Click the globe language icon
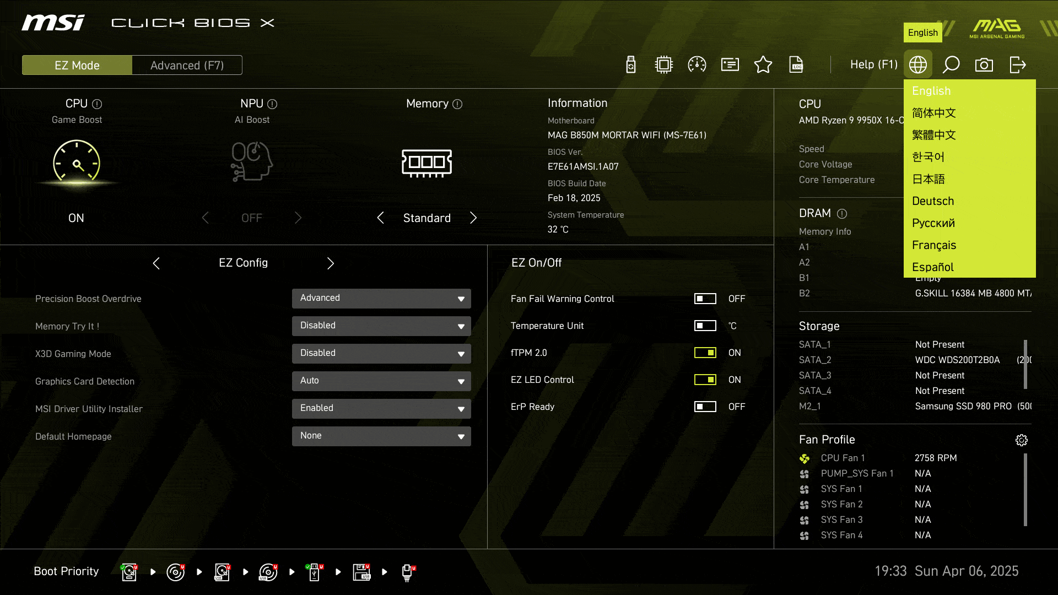The height and width of the screenshot is (595, 1058). click(x=918, y=65)
